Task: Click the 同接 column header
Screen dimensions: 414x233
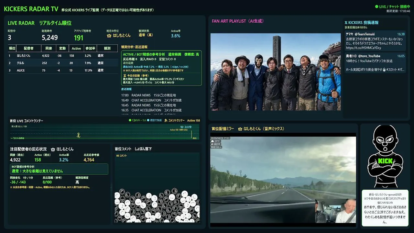Action: point(49,48)
